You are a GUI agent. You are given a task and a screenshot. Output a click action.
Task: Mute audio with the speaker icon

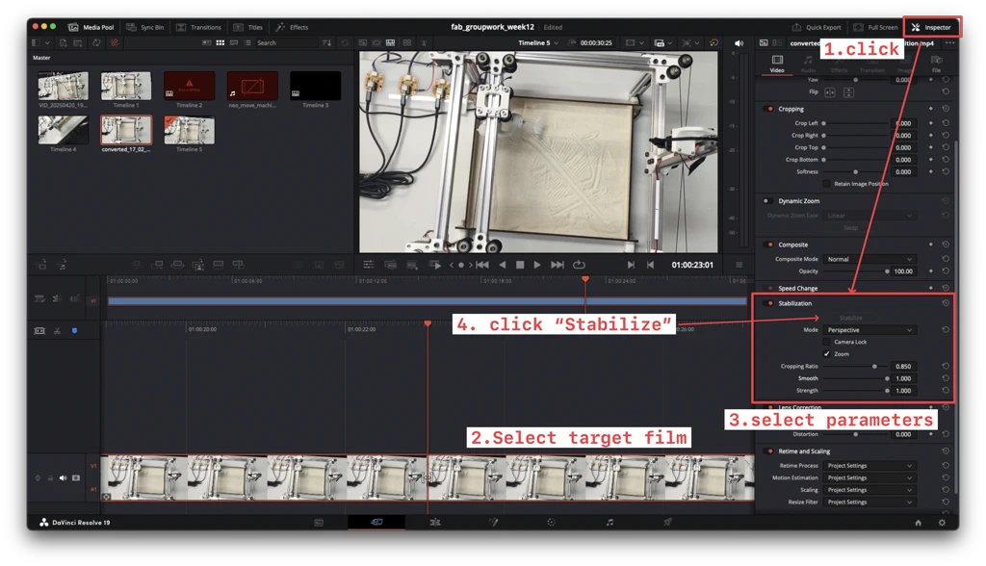point(739,43)
